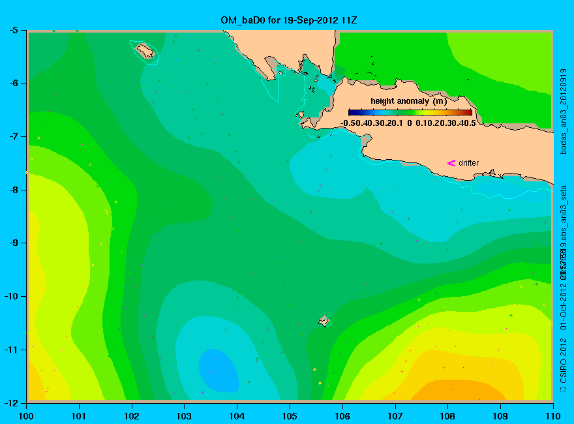Click the x-axis label 101
The height and width of the screenshot is (424, 574).
tap(79, 416)
